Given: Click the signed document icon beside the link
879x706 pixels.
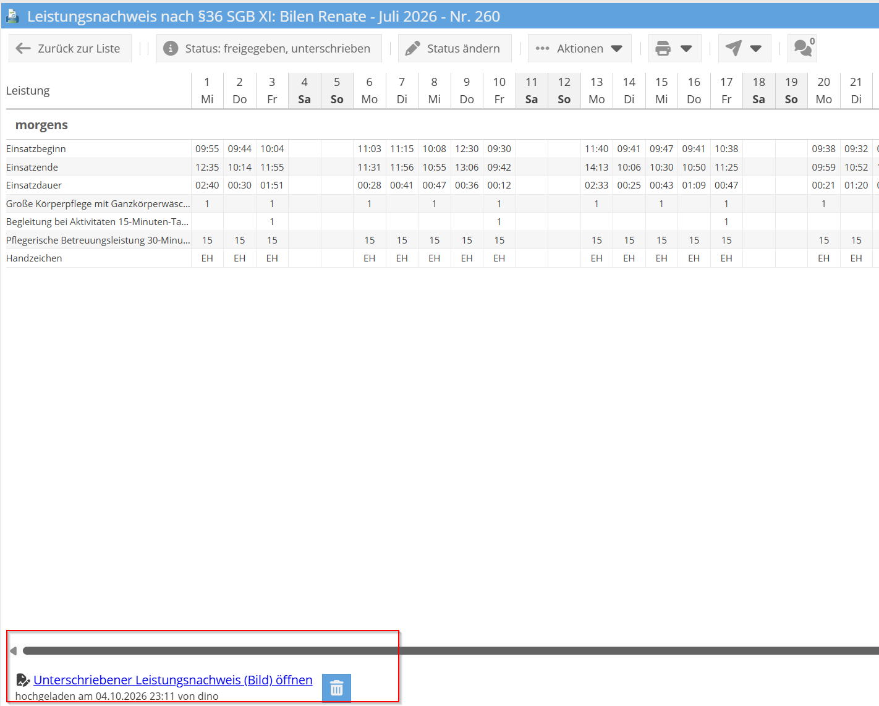Looking at the screenshot, I should [x=23, y=680].
